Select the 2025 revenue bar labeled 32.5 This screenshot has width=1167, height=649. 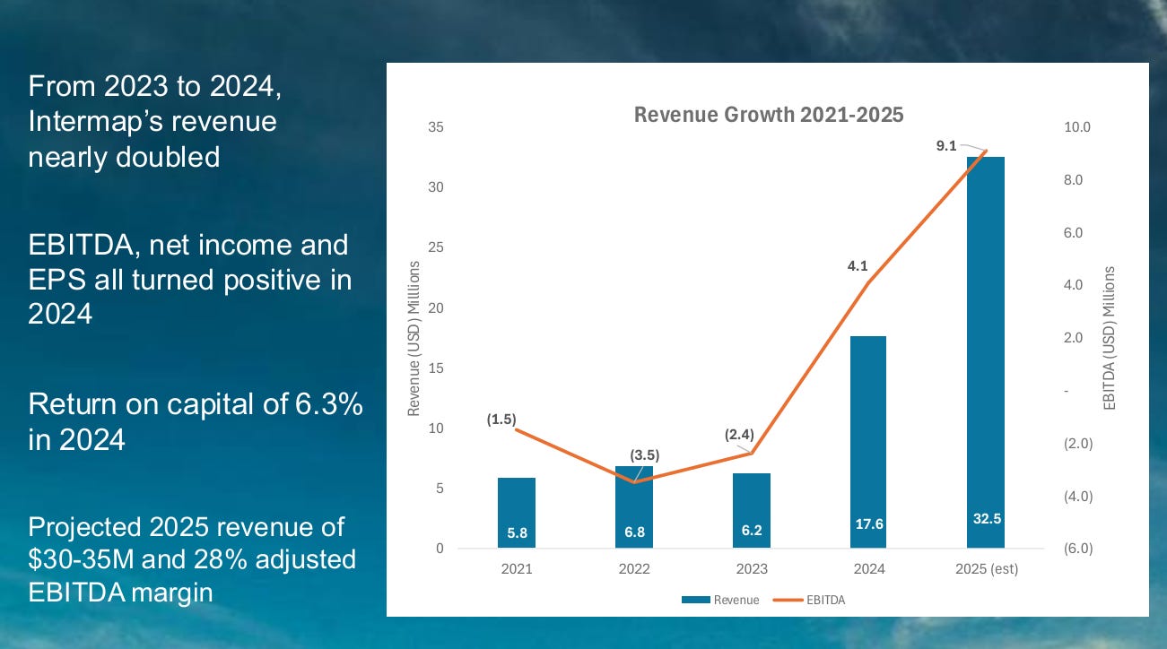point(986,352)
